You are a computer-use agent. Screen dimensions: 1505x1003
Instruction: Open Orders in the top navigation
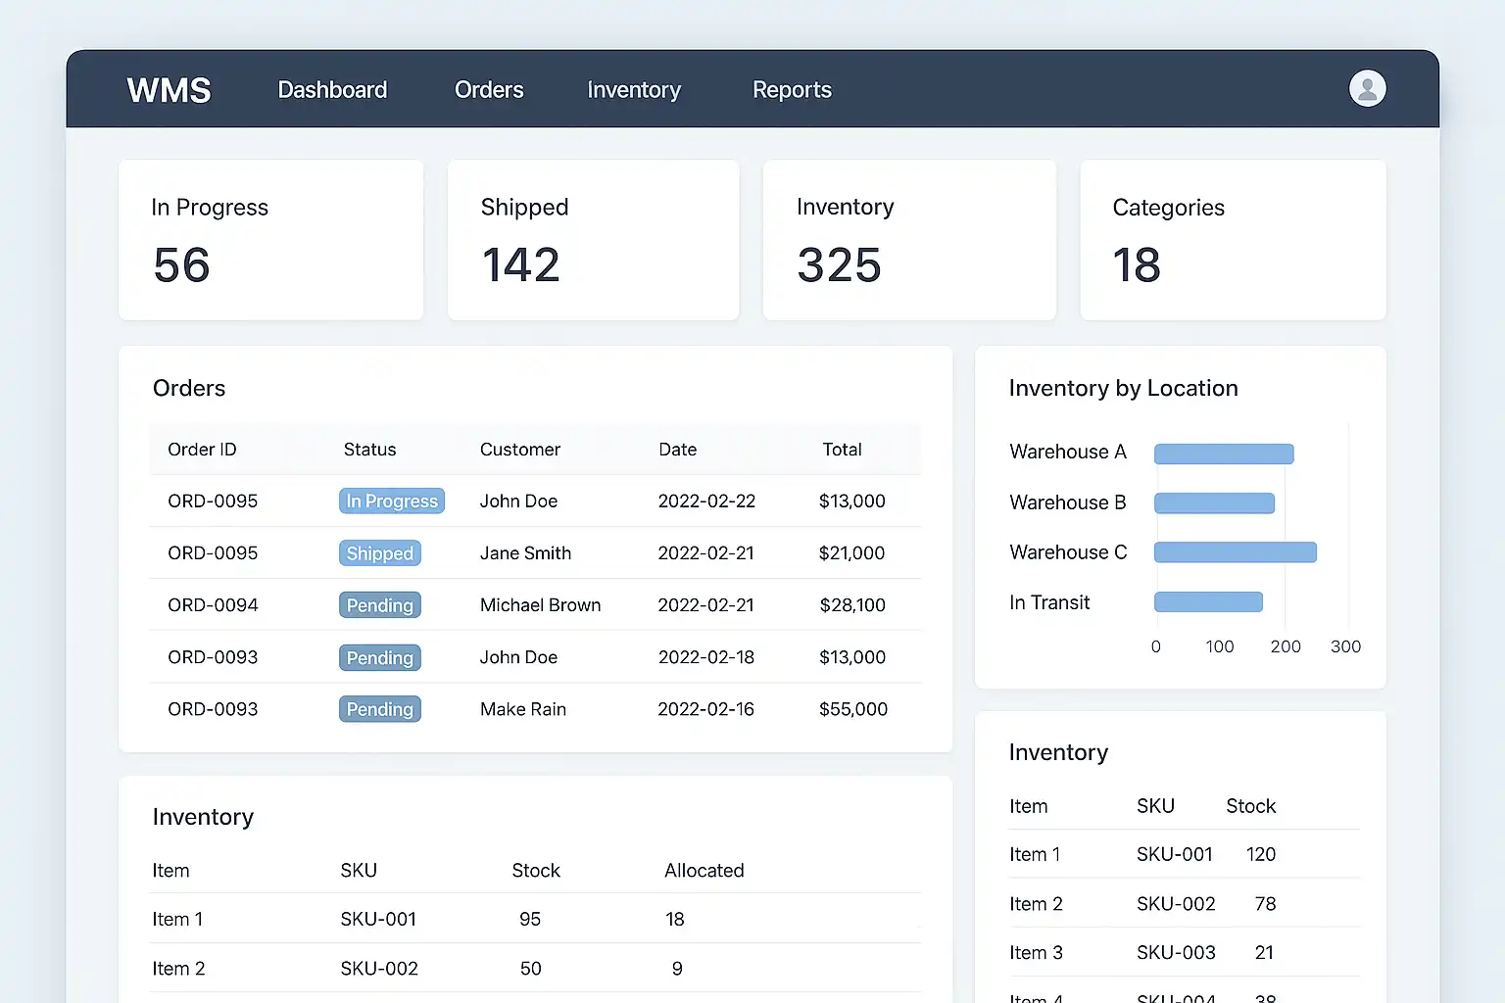click(x=489, y=90)
